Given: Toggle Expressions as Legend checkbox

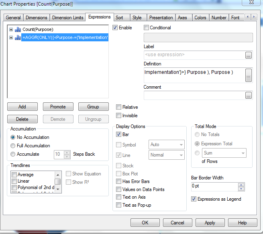Looking at the screenshot, I should click(x=194, y=199).
